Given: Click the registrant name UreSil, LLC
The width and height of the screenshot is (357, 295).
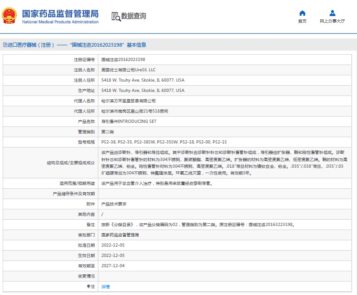Looking at the screenshot, I should point(128,70).
